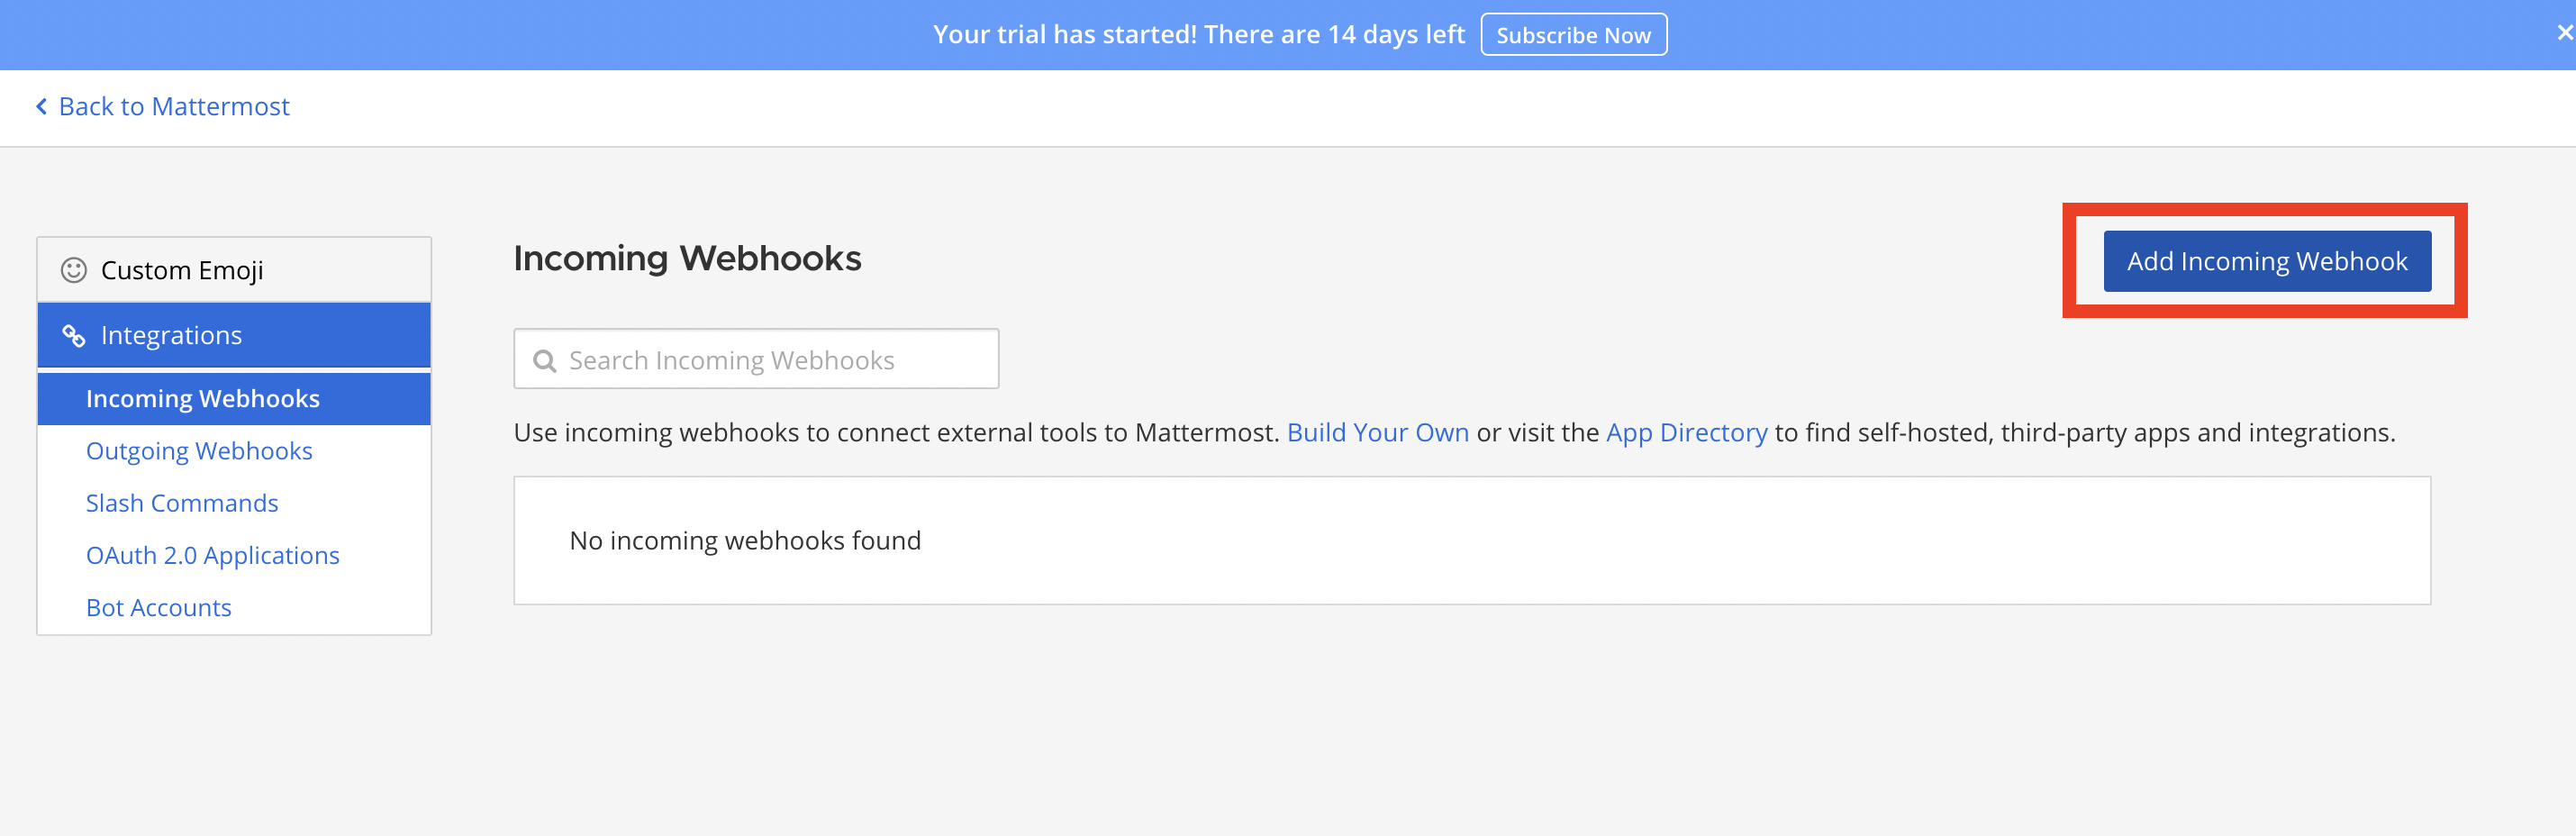Select Integrations sidebar section

(x=171, y=335)
